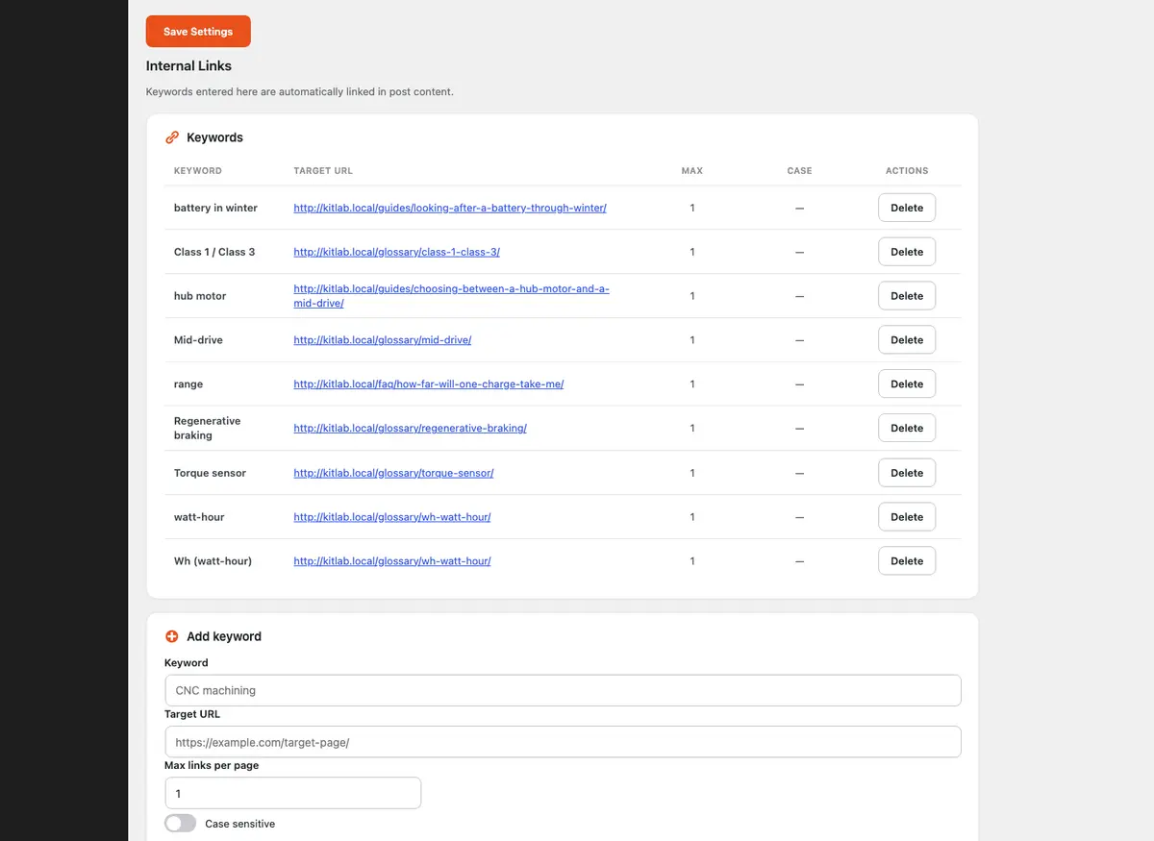Click the 'Case sensitive' label text
This screenshot has height=841, width=1154.
[x=240, y=824]
